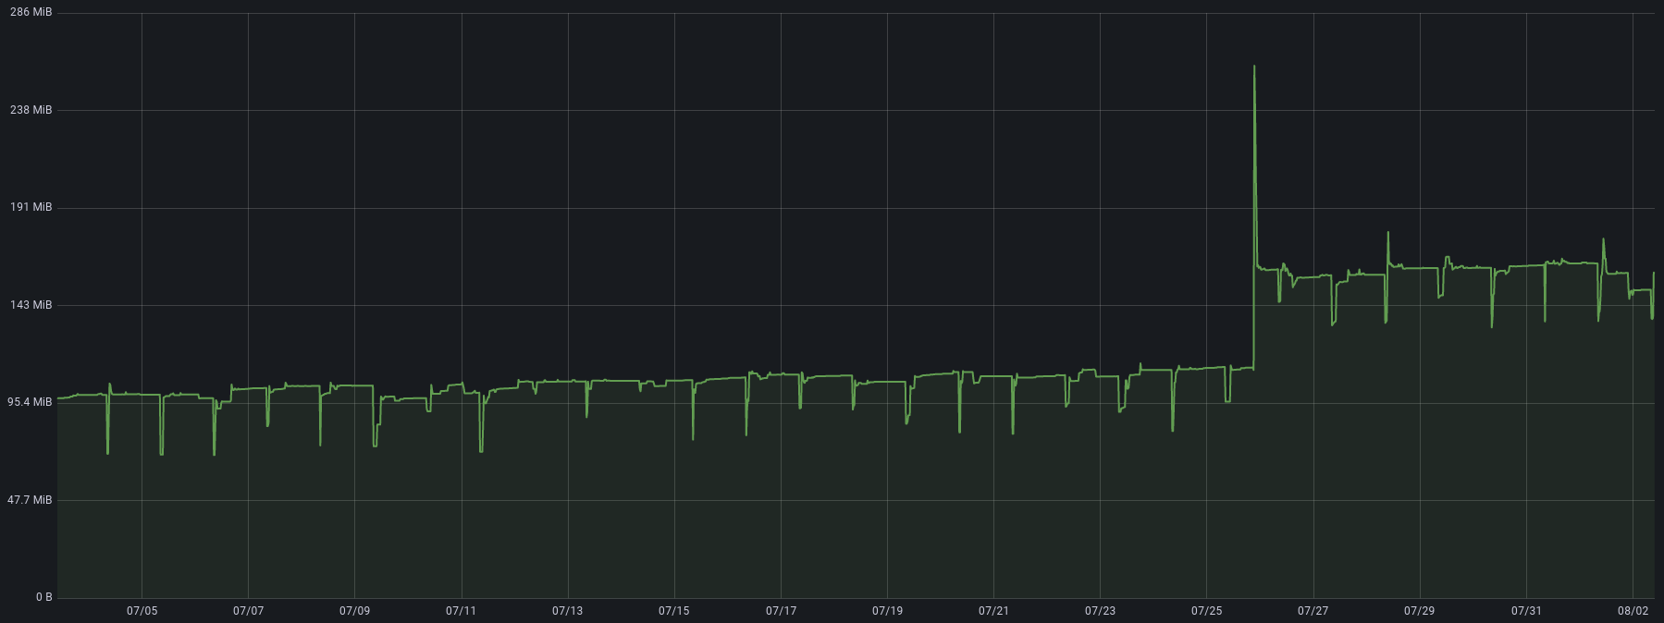The height and width of the screenshot is (623, 1664).
Task: Click the 07/15 date label
Action: coord(674,611)
